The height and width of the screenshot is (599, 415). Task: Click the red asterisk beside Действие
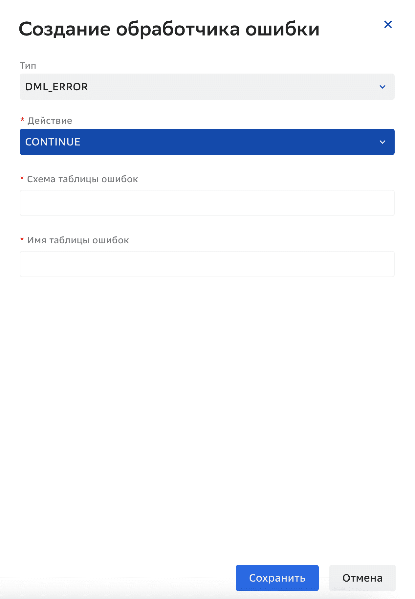22,120
